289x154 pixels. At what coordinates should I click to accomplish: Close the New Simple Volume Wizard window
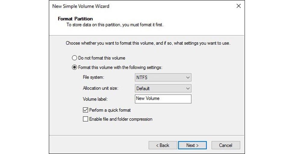pyautogui.click(x=238, y=6)
